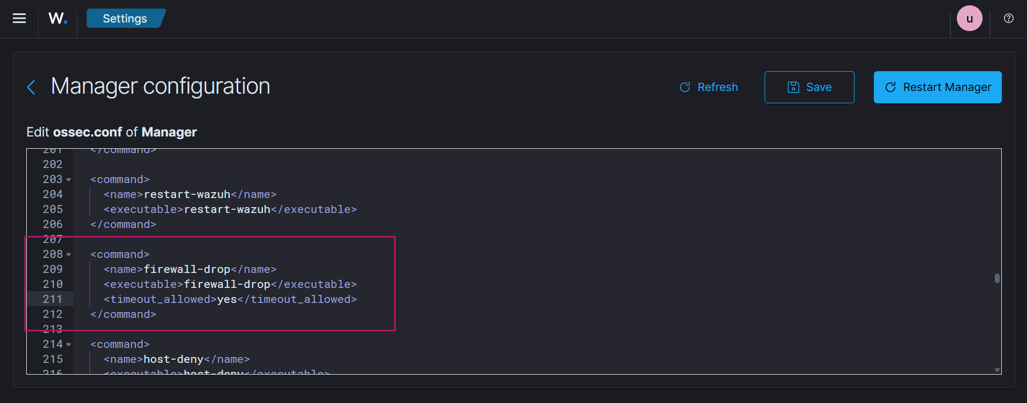Image resolution: width=1027 pixels, height=403 pixels.
Task: Collapse the firewall-drop command at line 208
Action: pos(69,255)
